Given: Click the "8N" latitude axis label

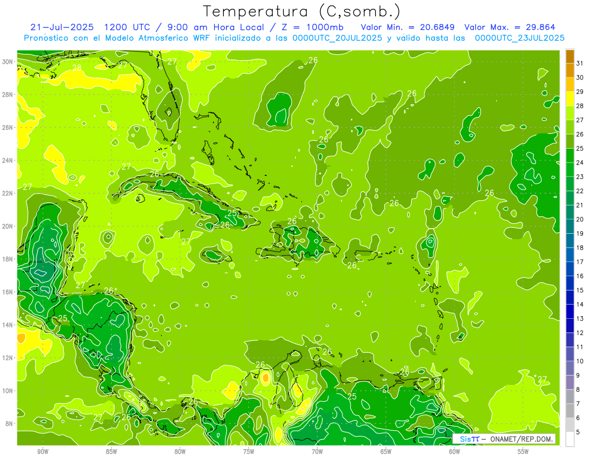Looking at the screenshot, I should pyautogui.click(x=10, y=423).
